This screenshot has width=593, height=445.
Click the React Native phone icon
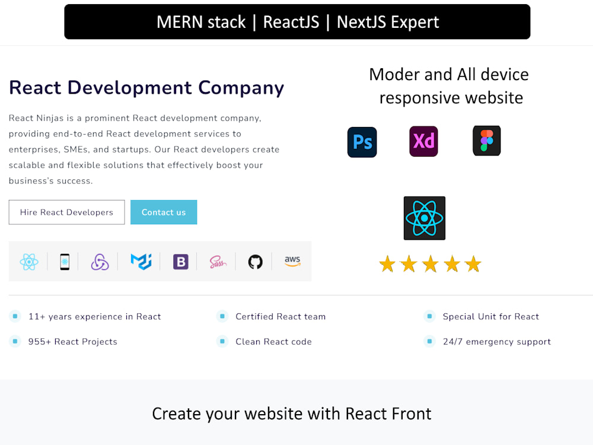point(65,262)
